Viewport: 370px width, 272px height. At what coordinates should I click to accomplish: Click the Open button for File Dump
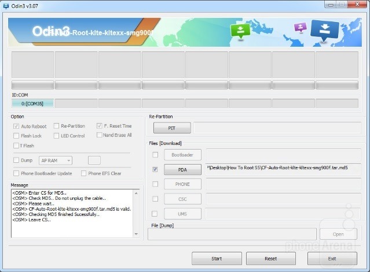338,234
